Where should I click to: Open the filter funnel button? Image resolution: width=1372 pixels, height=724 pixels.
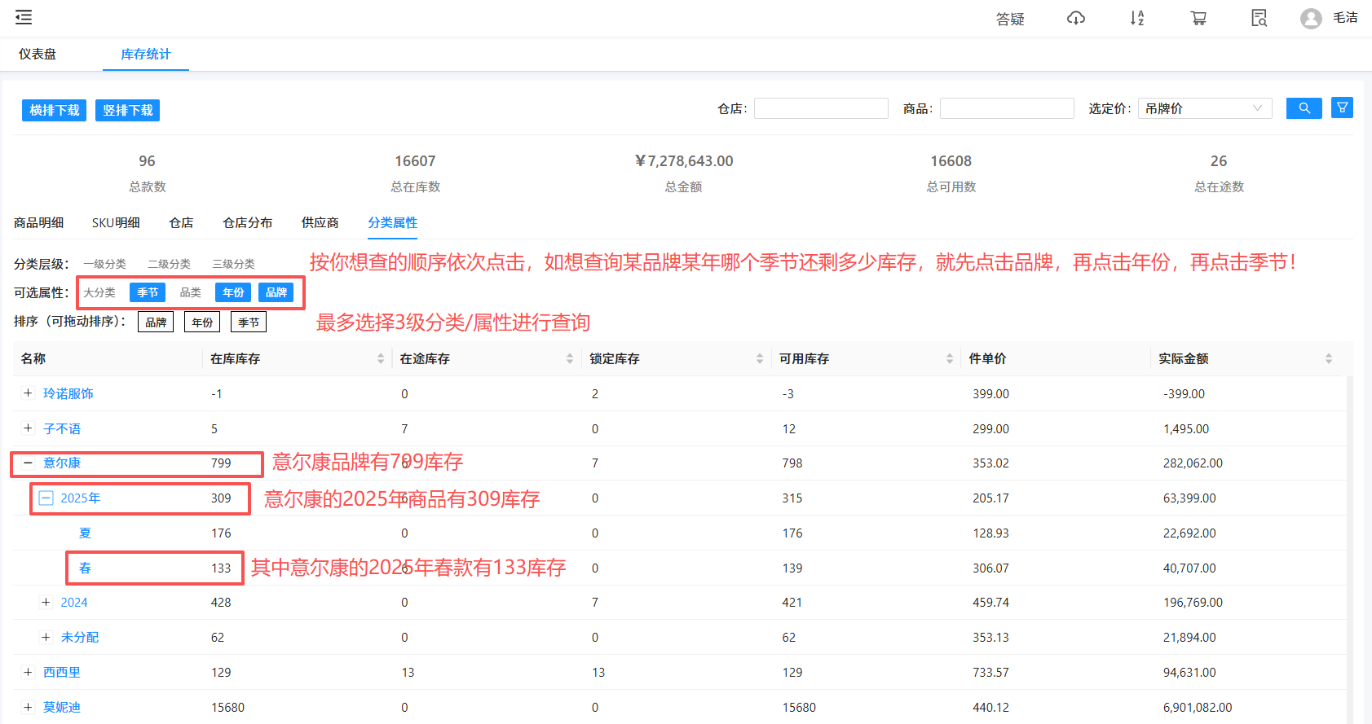[1342, 108]
